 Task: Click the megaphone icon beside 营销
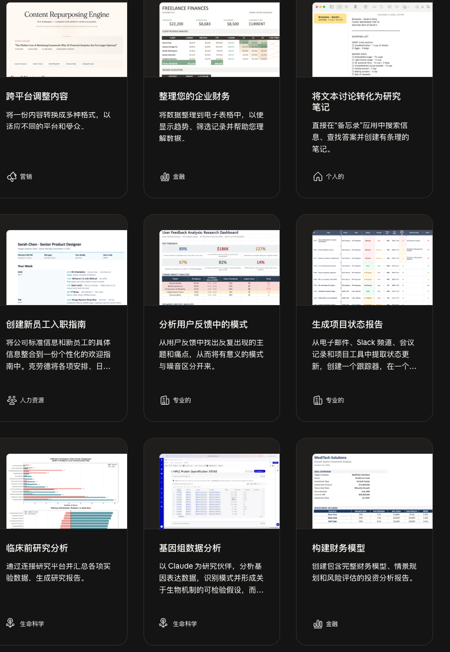[x=12, y=177]
